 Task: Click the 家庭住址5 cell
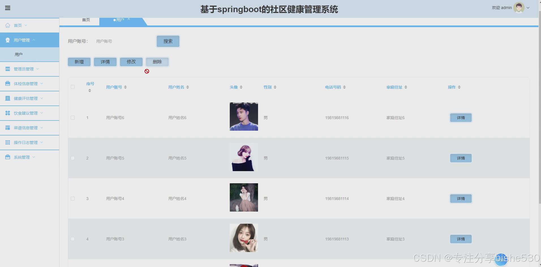pyautogui.click(x=396, y=158)
